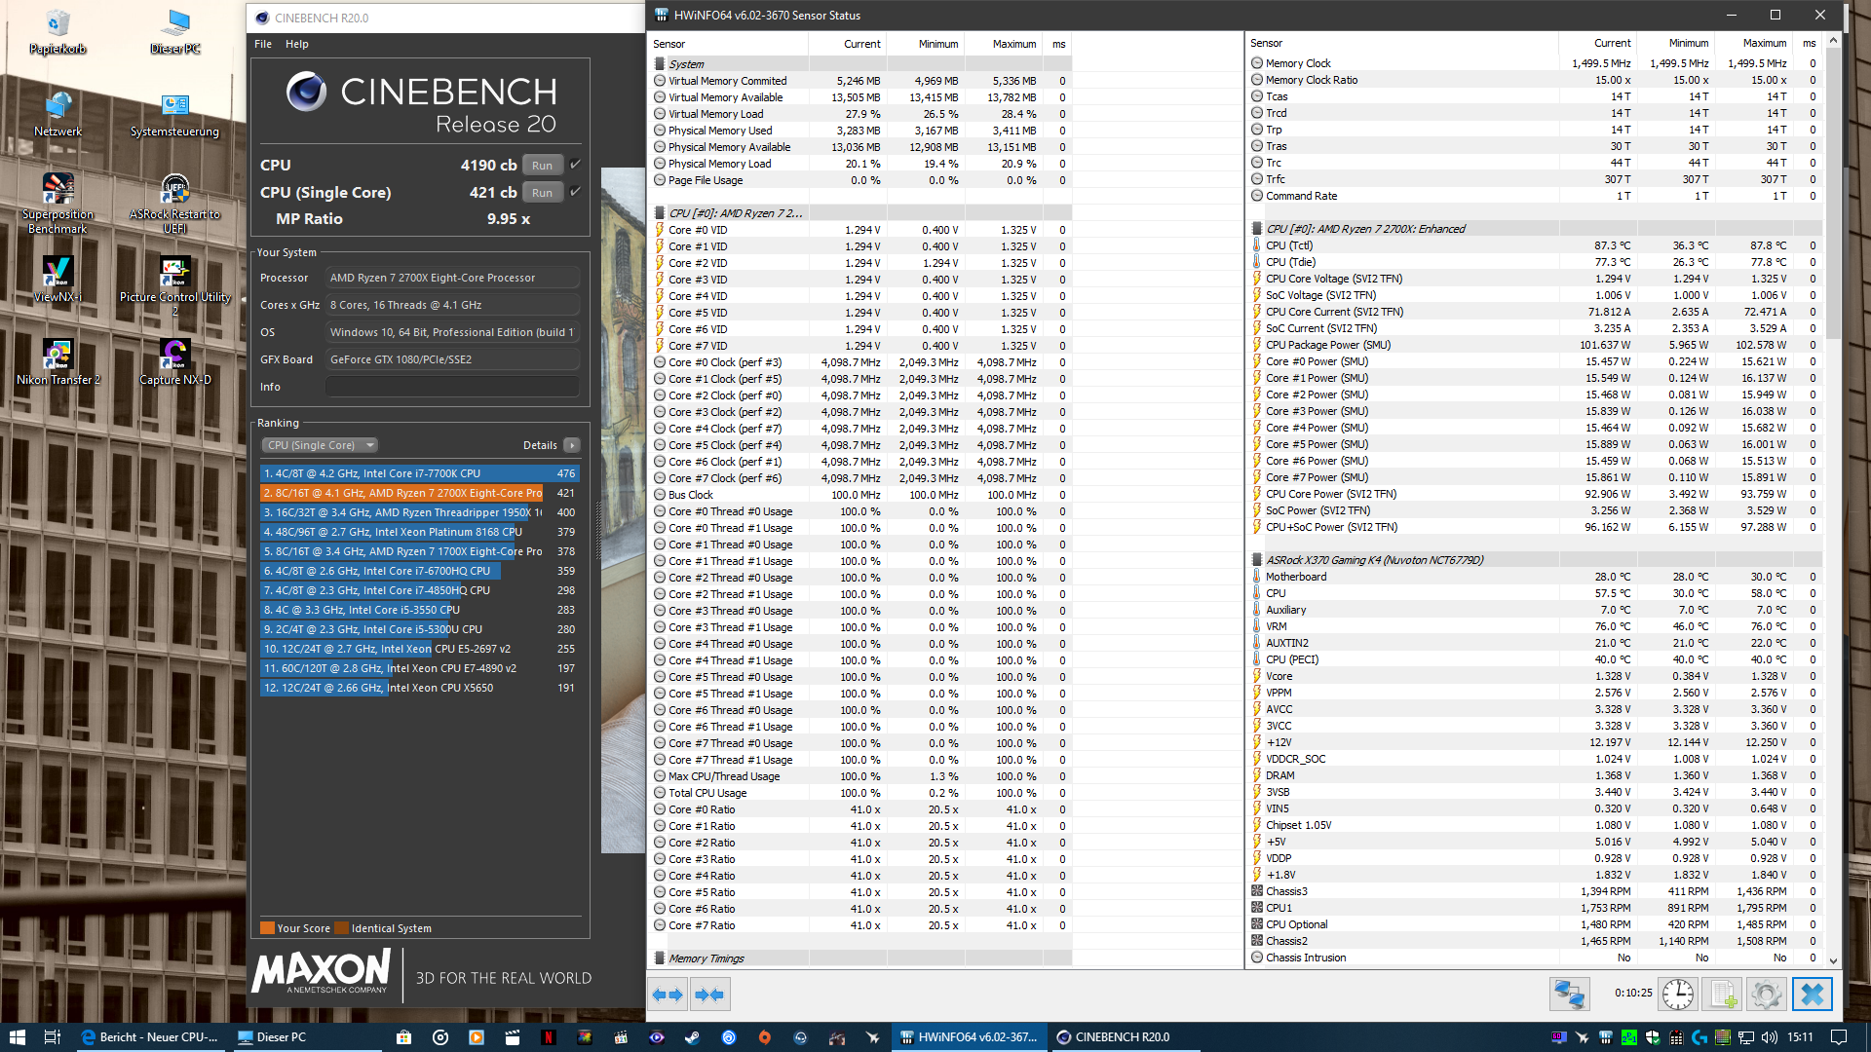Image resolution: width=1871 pixels, height=1052 pixels.
Task: Expand ranking Details arrow
Action: (x=572, y=445)
